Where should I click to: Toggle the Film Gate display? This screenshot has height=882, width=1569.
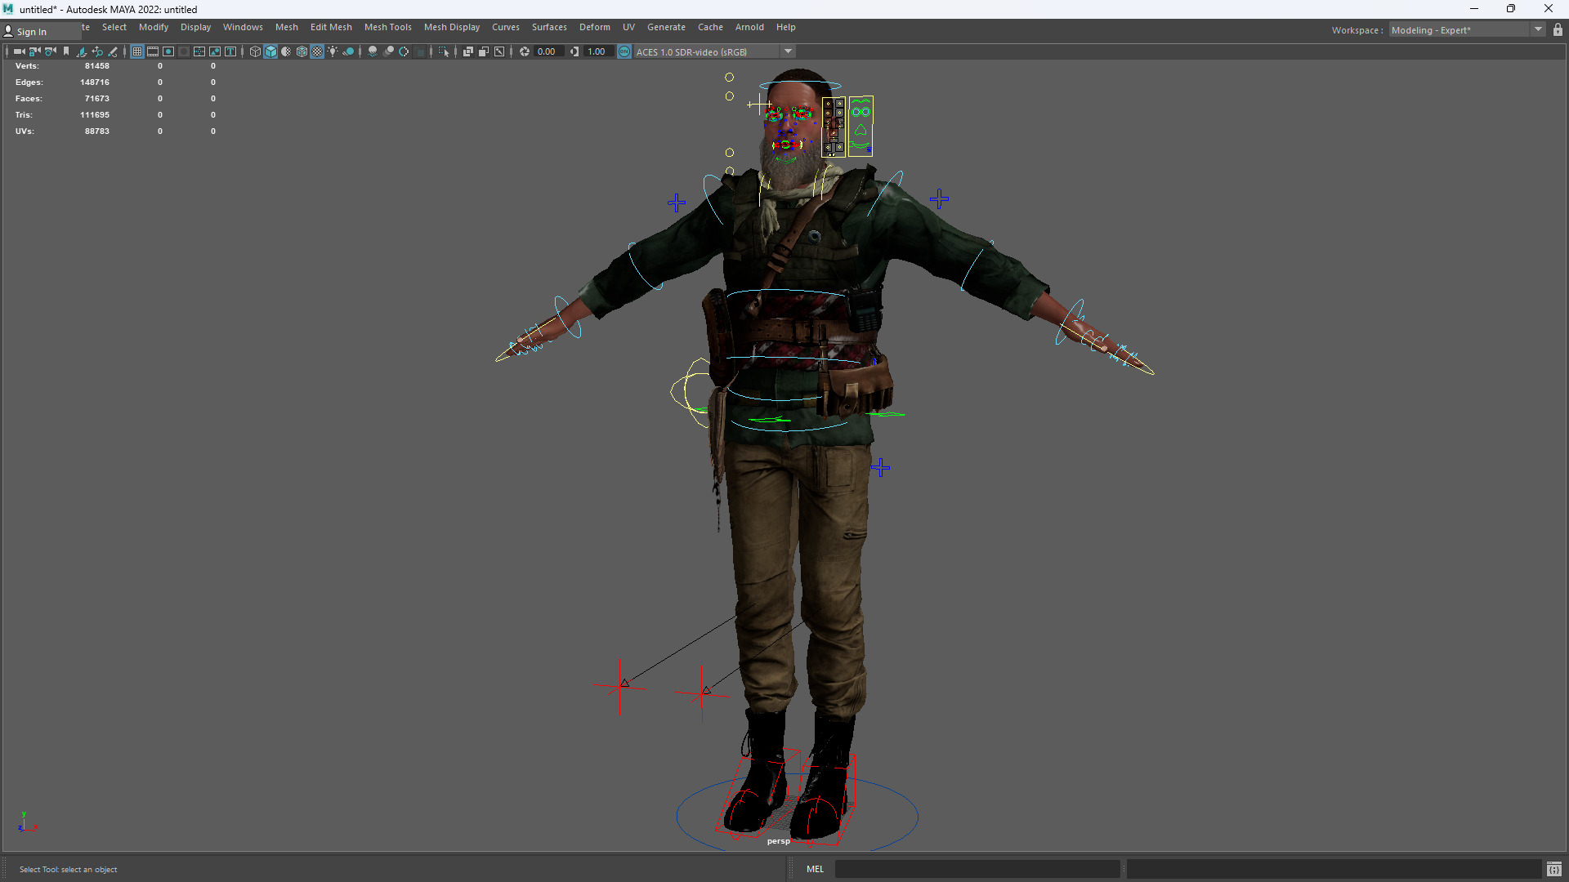(153, 51)
